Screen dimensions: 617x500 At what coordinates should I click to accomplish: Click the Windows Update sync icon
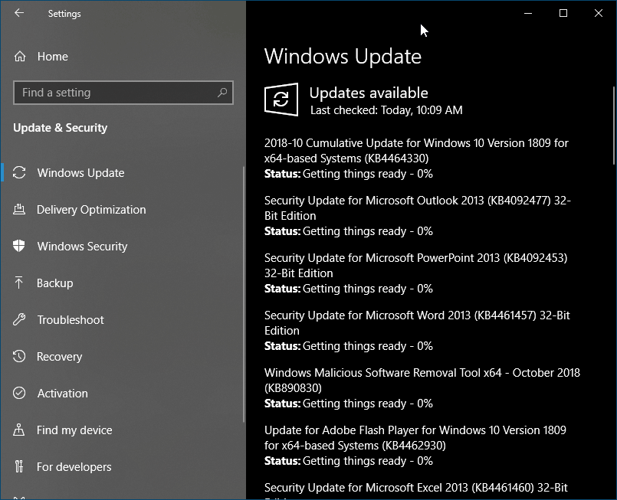coord(19,172)
